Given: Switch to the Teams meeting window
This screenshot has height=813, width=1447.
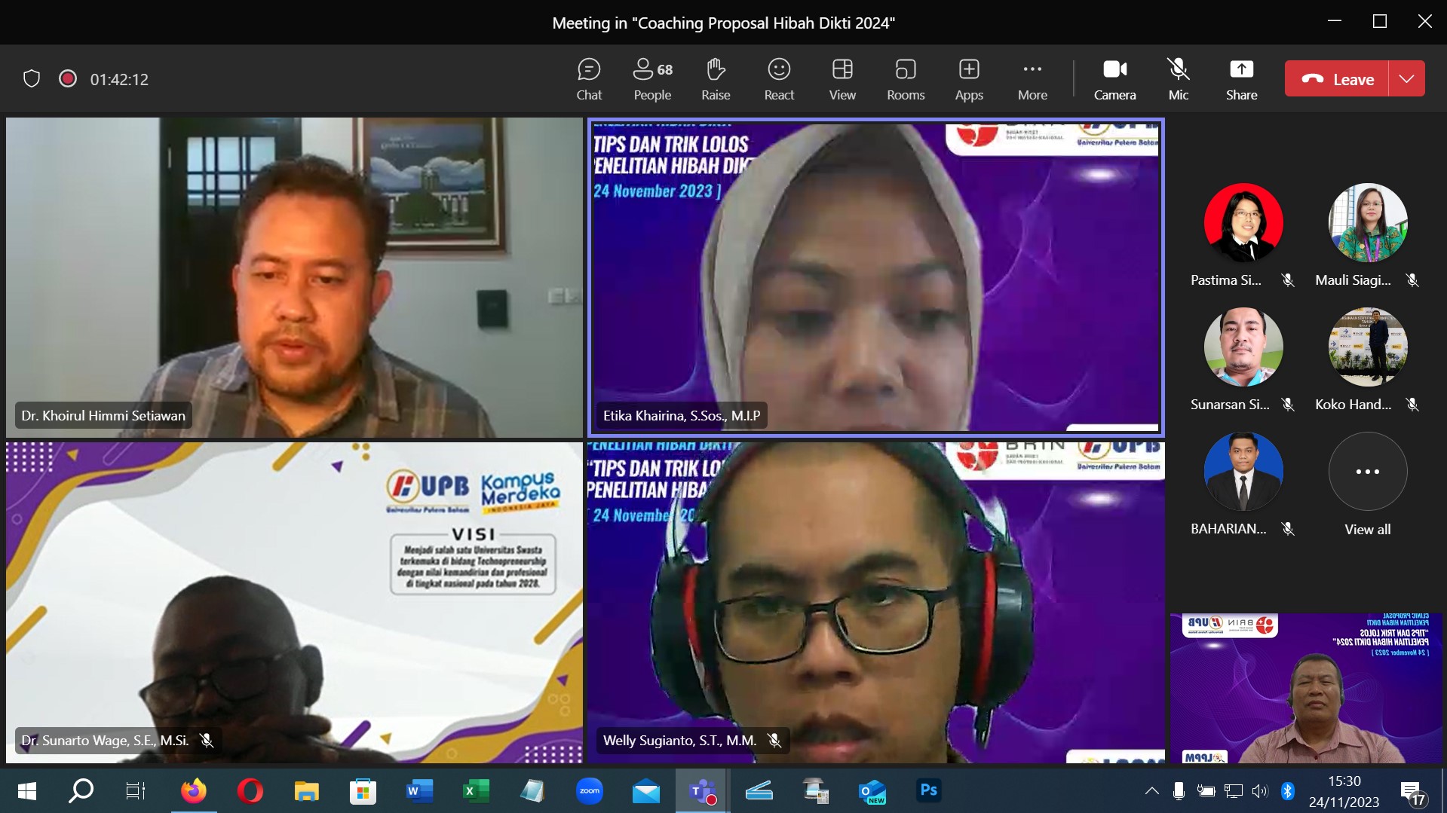Looking at the screenshot, I should pos(702,791).
